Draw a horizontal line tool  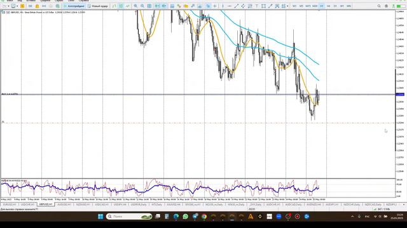pyautogui.click(x=230, y=6)
